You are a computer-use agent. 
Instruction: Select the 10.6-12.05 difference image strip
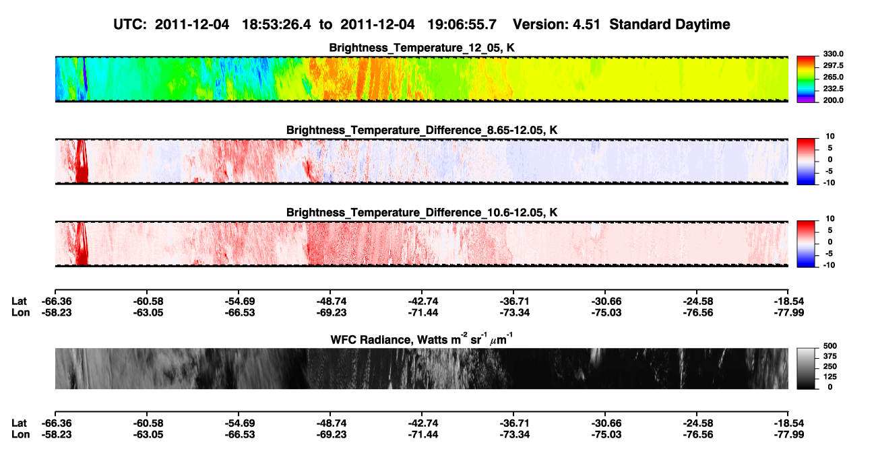(422, 244)
